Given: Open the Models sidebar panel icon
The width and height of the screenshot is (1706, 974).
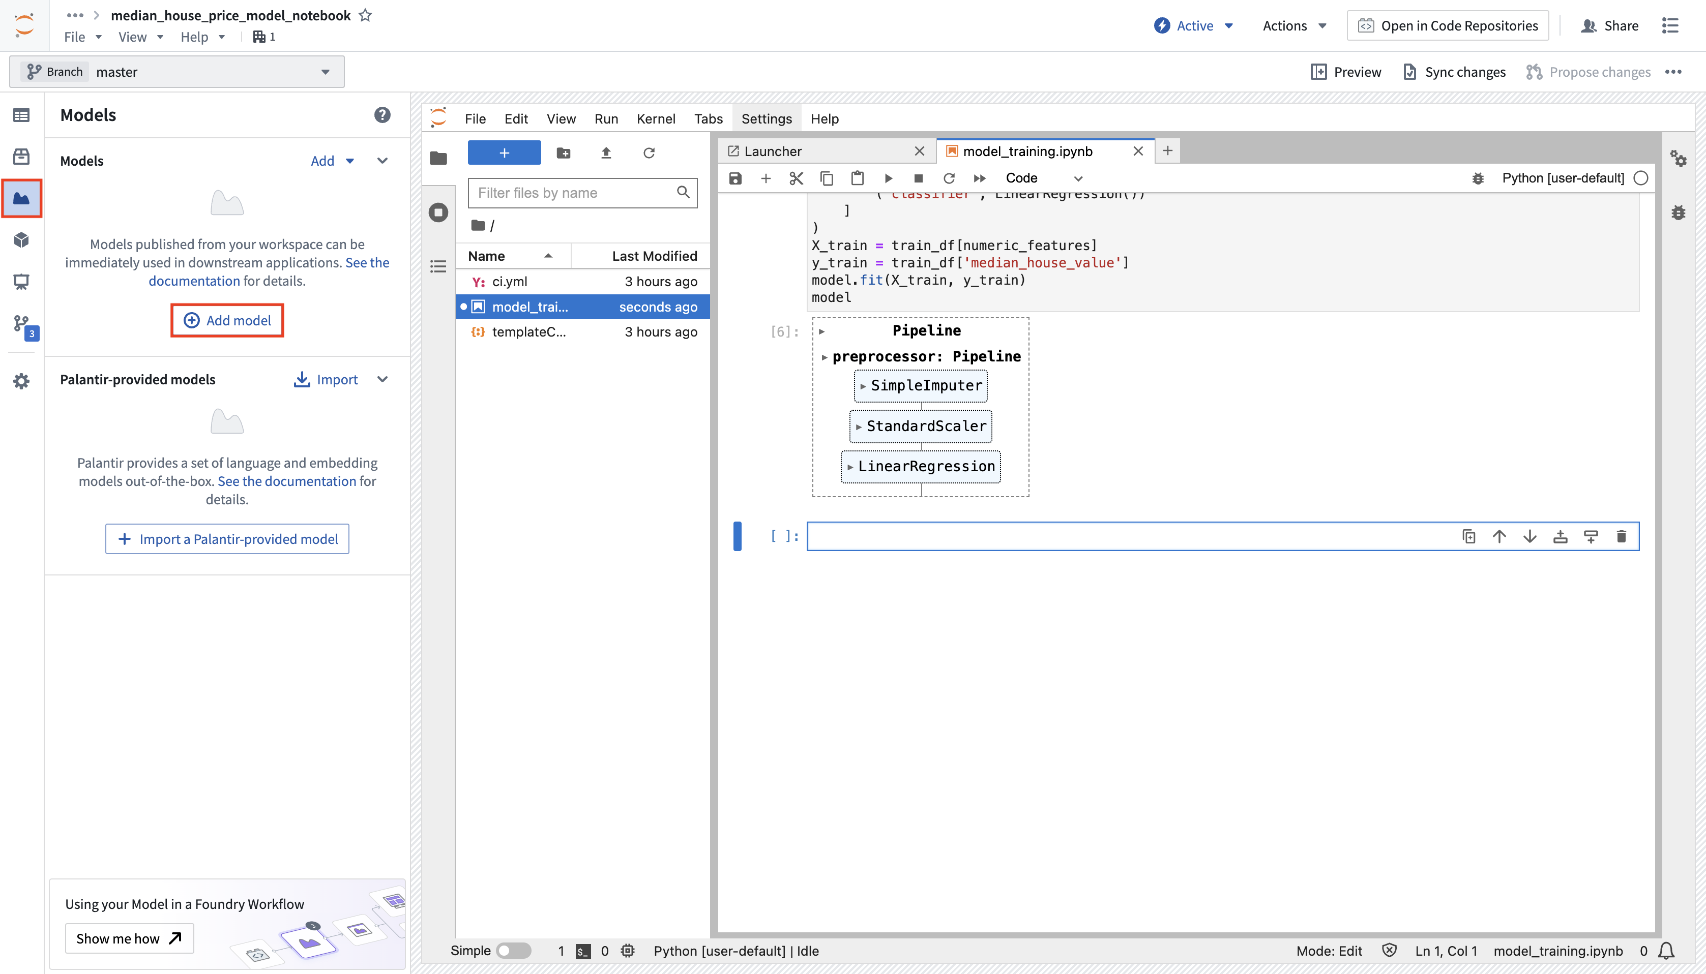Looking at the screenshot, I should [21, 198].
